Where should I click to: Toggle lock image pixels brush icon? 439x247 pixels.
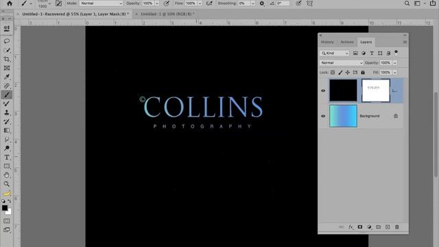340,72
